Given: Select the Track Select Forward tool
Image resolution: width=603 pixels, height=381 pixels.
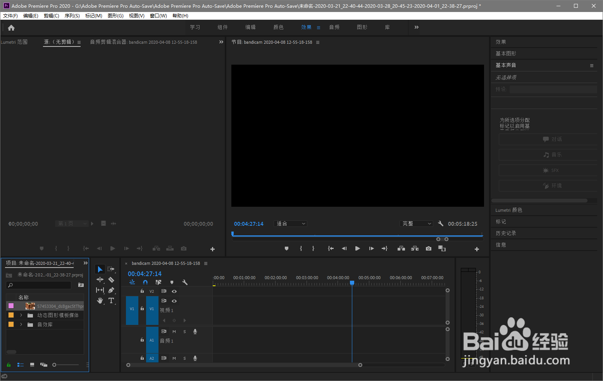Looking at the screenshot, I should (111, 269).
